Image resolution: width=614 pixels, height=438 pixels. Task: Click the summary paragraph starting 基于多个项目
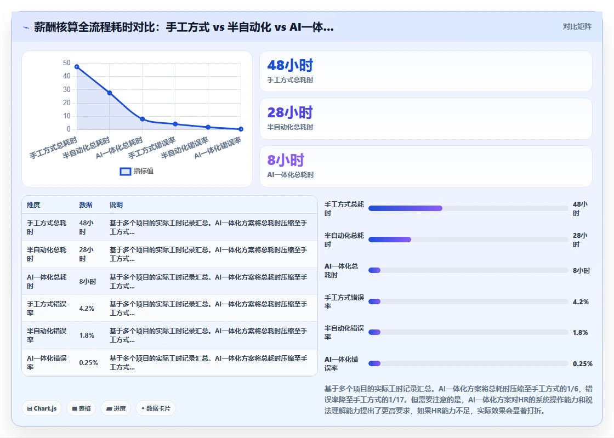[x=458, y=400]
